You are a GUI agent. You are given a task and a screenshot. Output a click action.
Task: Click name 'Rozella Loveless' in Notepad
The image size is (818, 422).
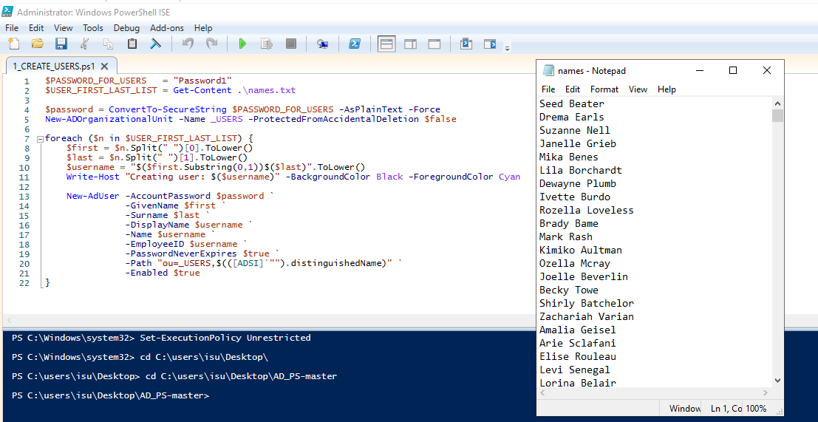[587, 210]
